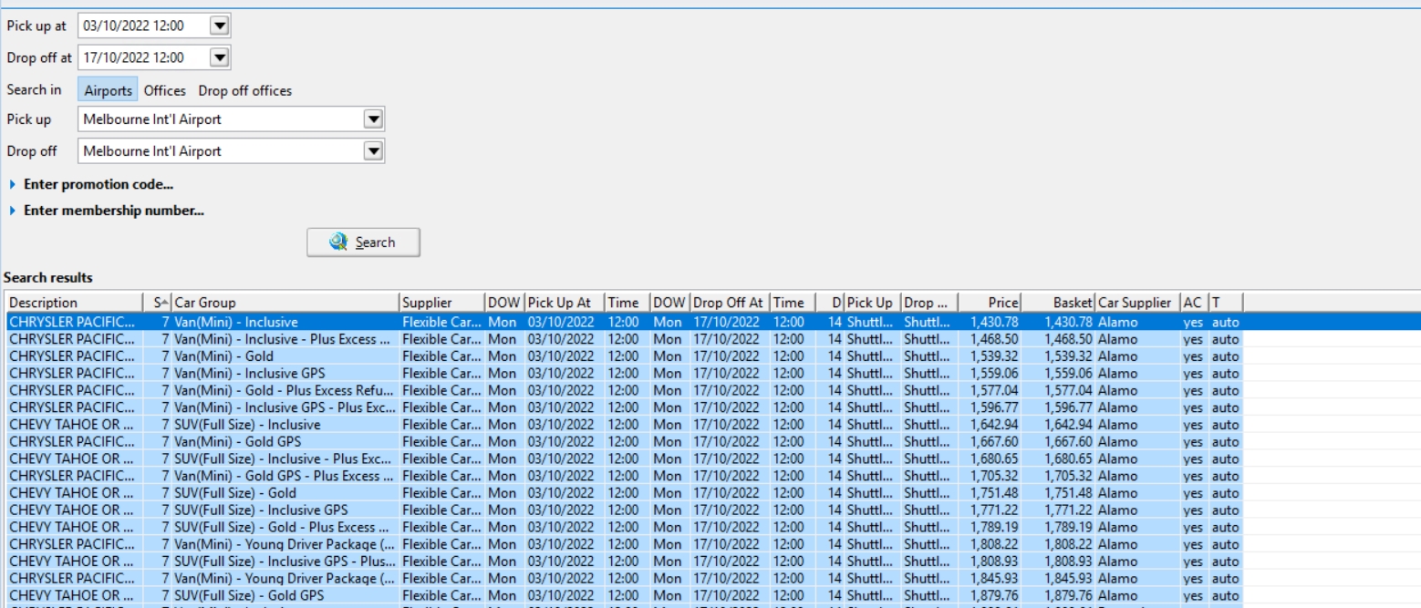Select the Van(Mini) - Gold row
Viewport: 1421px width, 608px height.
point(713,356)
